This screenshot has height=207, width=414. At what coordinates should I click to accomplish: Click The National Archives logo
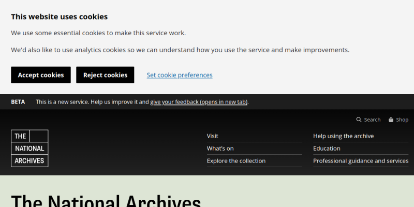pyautogui.click(x=29, y=149)
